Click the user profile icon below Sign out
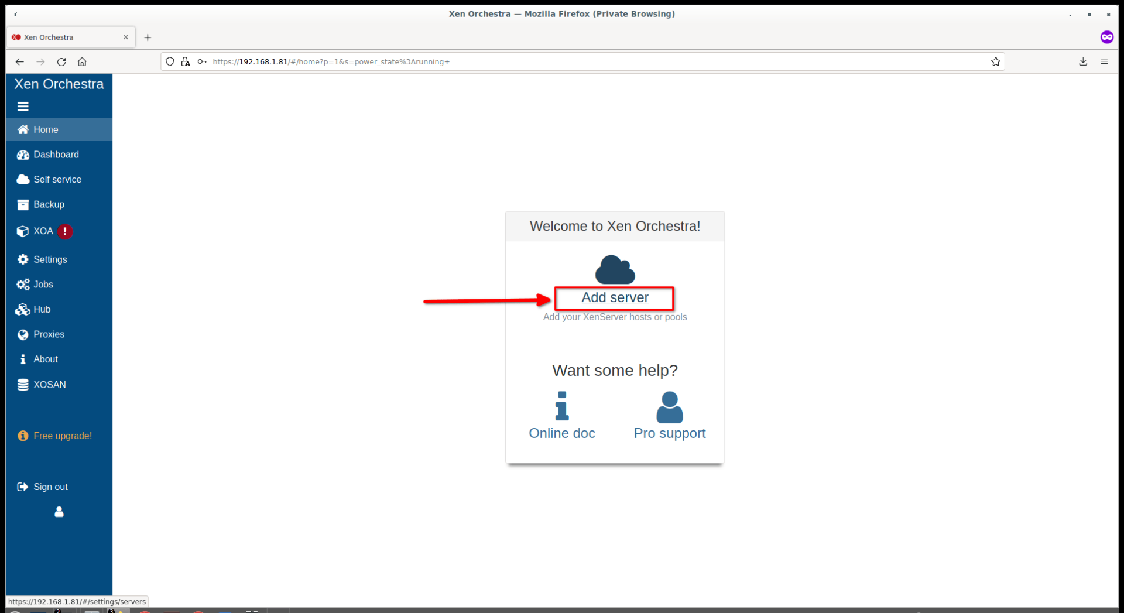 [x=59, y=512]
